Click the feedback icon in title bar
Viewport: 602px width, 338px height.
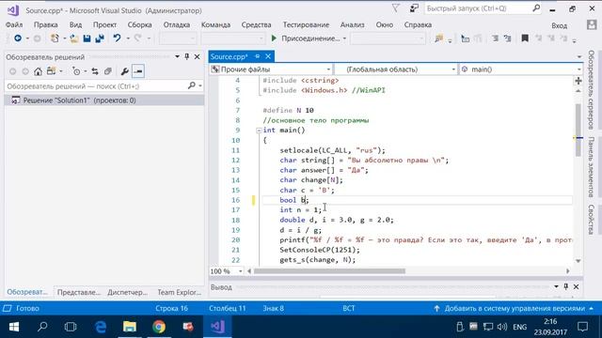tap(414, 8)
